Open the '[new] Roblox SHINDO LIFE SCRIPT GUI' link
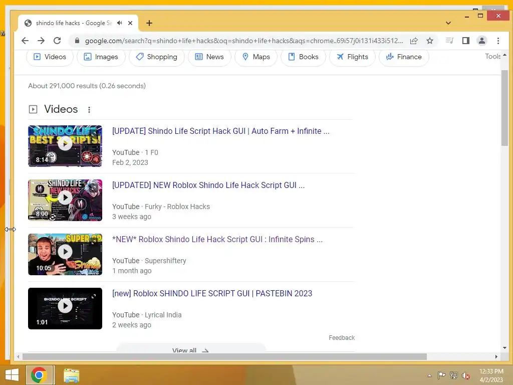The height and width of the screenshot is (385, 513). [212, 293]
